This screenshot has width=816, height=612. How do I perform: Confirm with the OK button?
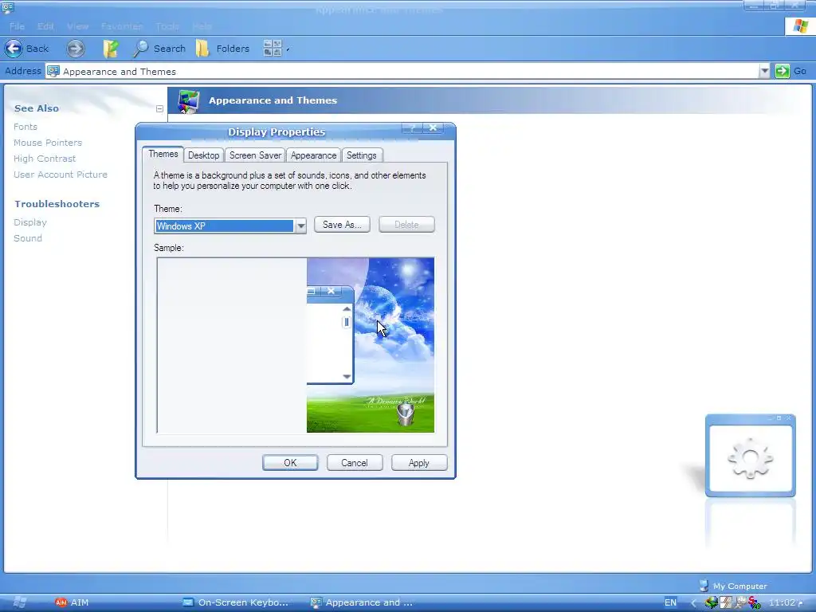pos(290,463)
